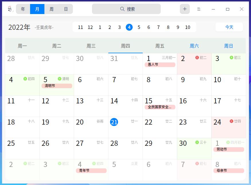Switch to the 年 year view tab
Image resolution: width=251 pixels, height=185 pixels.
[23, 9]
